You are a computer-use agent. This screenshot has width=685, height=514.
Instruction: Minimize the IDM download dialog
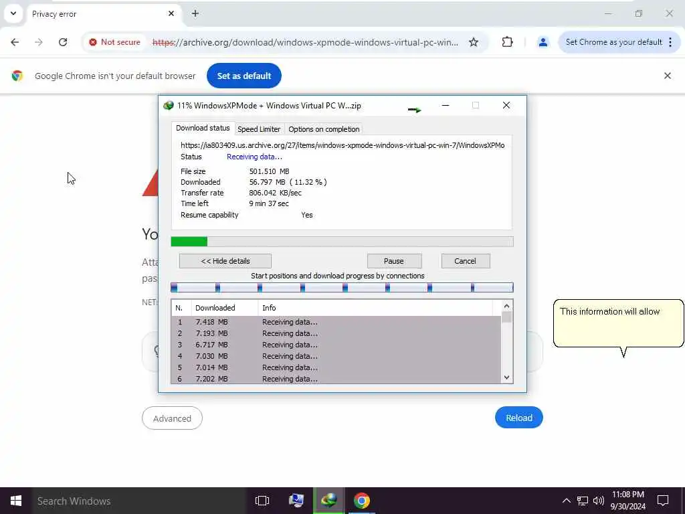446,105
